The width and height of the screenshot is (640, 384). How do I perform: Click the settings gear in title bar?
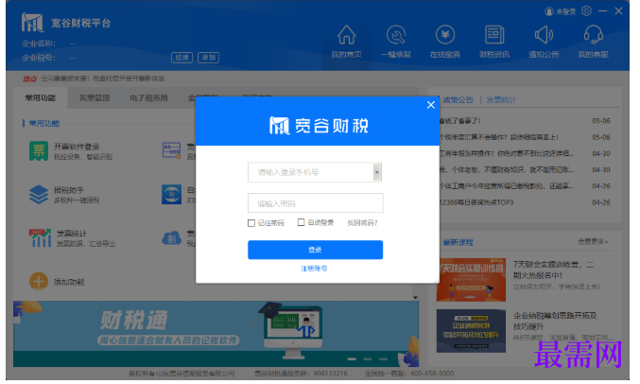pyautogui.click(x=586, y=11)
